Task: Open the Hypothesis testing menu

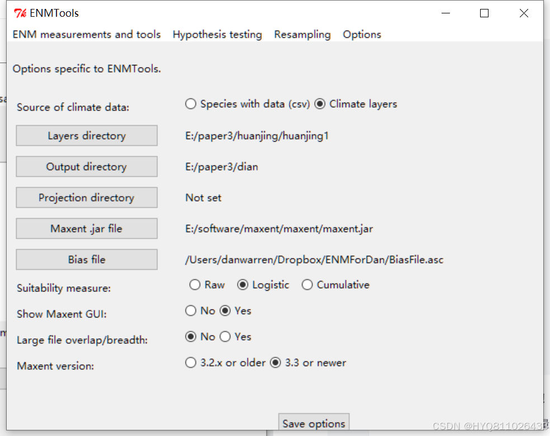Action: (217, 34)
